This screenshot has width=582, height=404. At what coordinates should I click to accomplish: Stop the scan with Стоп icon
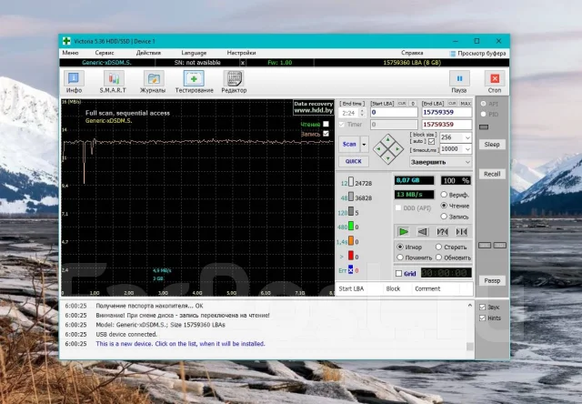(x=495, y=82)
